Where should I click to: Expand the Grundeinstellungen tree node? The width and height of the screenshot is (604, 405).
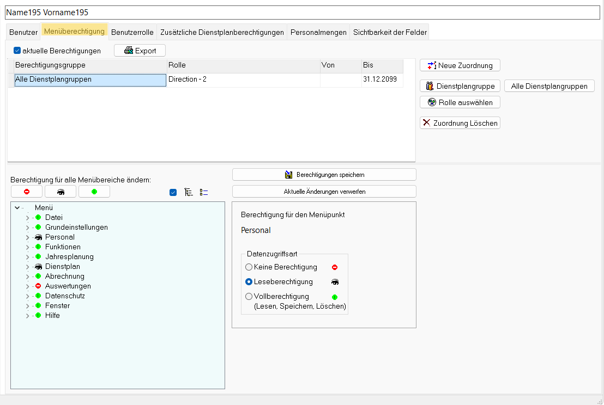tap(27, 227)
